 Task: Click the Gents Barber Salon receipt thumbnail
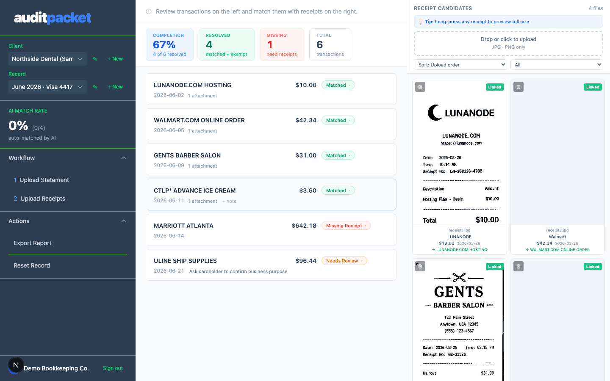point(460,320)
